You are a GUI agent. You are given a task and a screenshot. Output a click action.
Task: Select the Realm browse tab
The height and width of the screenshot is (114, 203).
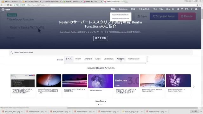tap(78, 59)
